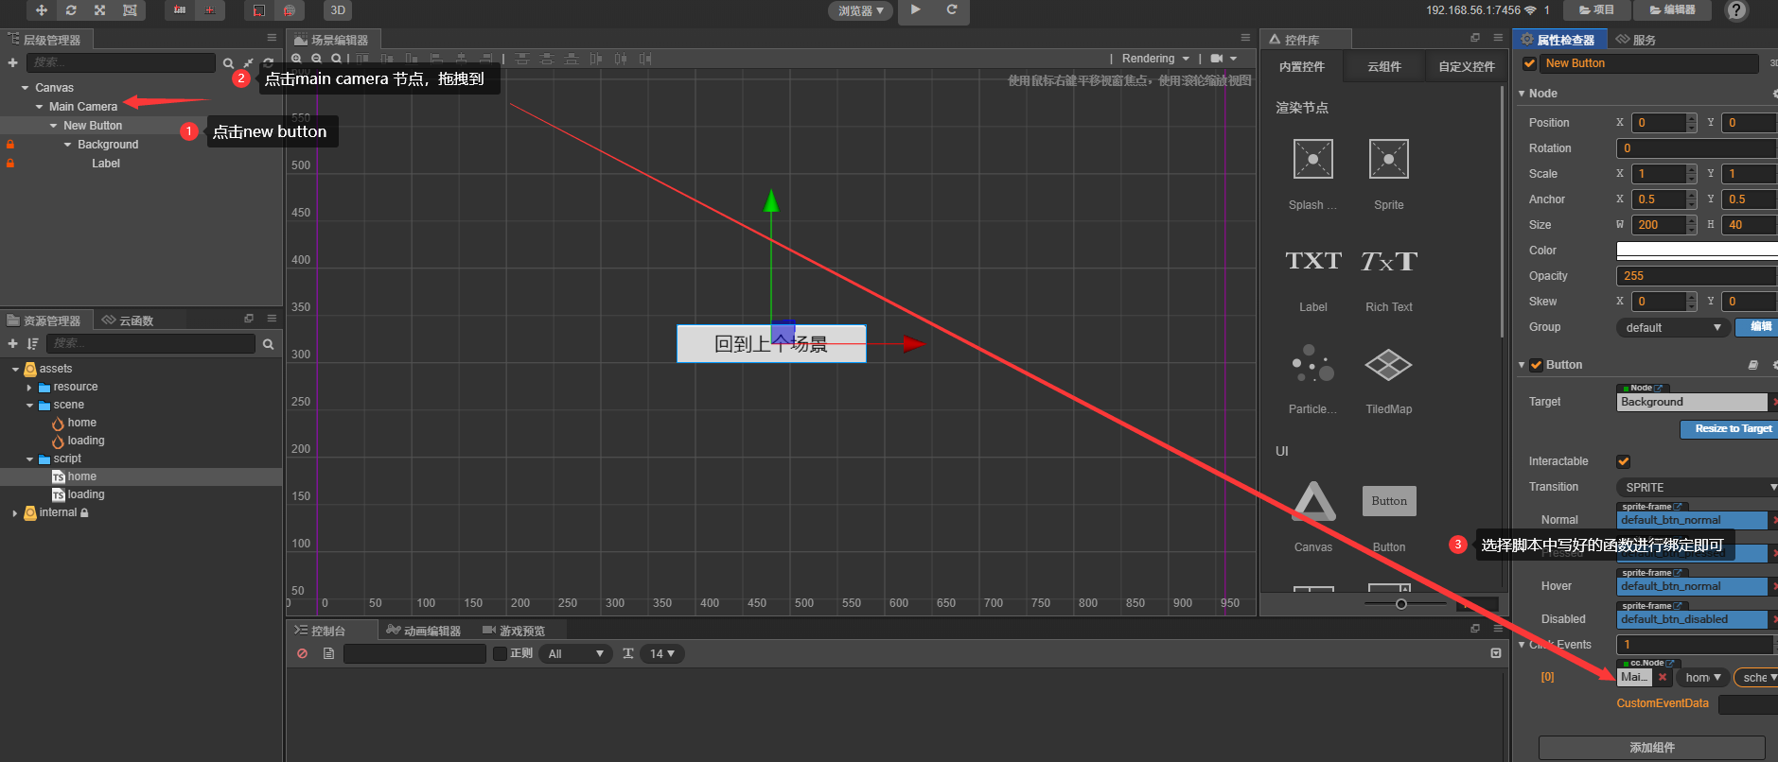This screenshot has width=1778, height=762.
Task: Toggle the Interactable checkbox
Action: coord(1624,461)
